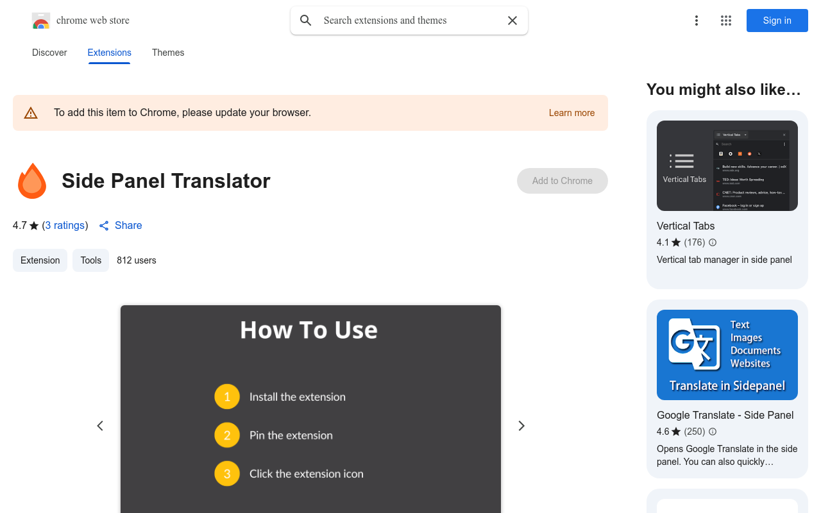Select the Extensions tab
821x513 pixels.
109,53
